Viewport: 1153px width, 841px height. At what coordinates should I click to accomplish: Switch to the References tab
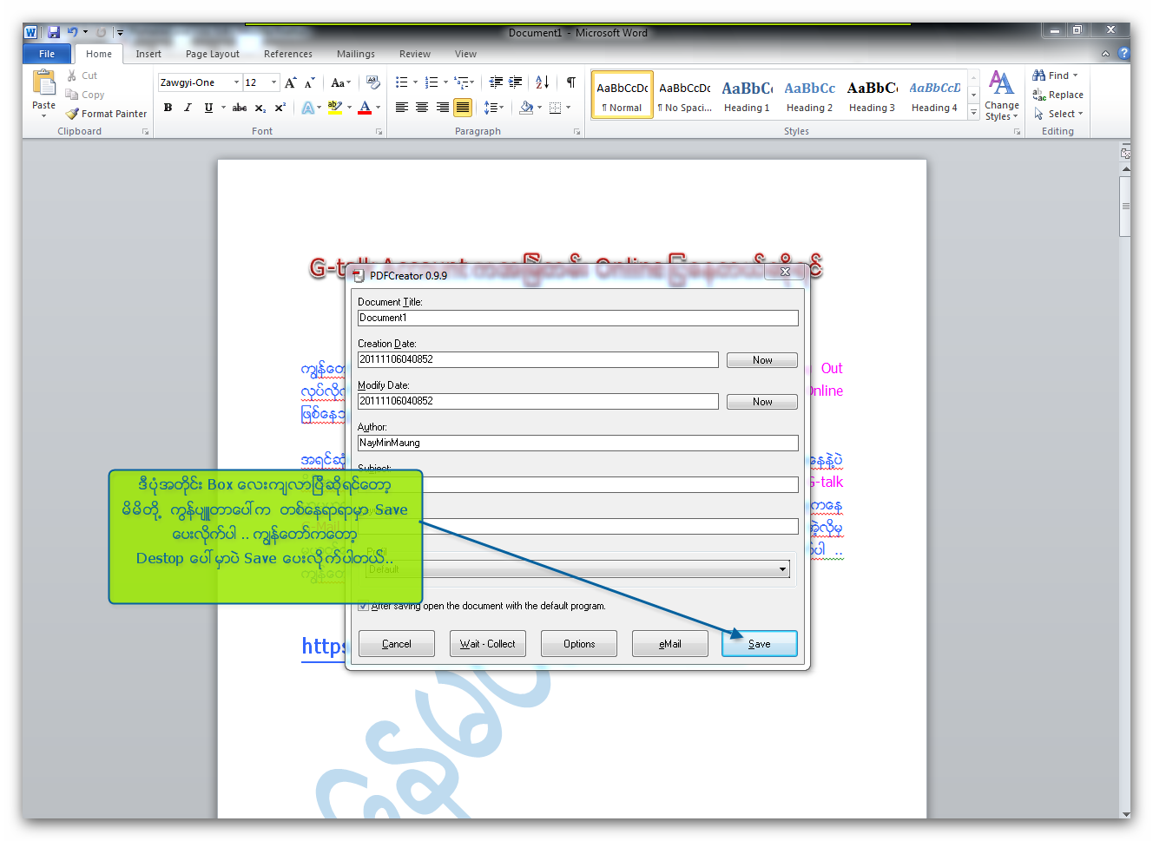(288, 54)
